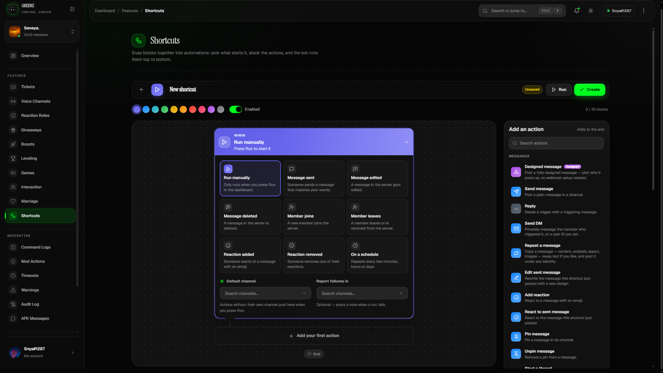Open the Default channel dropdown

click(265, 293)
